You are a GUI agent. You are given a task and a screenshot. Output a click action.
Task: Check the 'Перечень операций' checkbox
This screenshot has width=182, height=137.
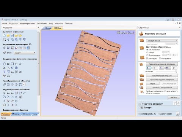point(140,104)
